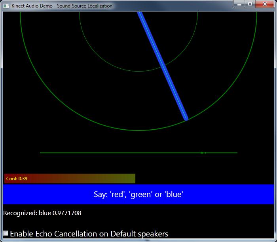Click the green audio waveform line

coord(138,153)
